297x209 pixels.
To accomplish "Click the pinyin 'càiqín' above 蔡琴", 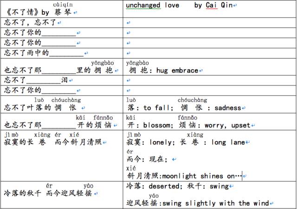I will coord(63,4).
